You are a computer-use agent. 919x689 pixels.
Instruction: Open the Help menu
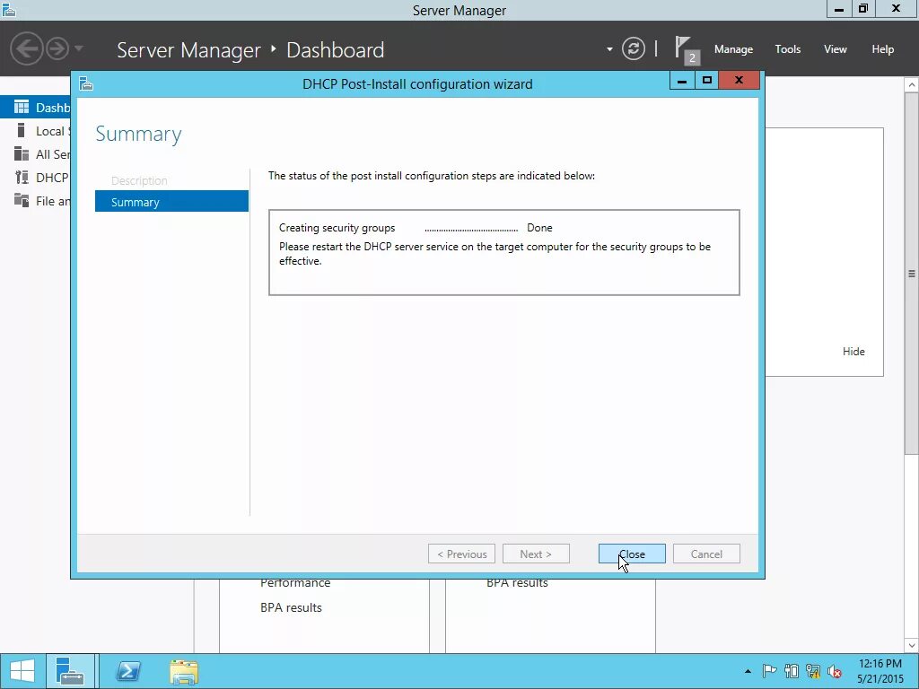click(883, 49)
